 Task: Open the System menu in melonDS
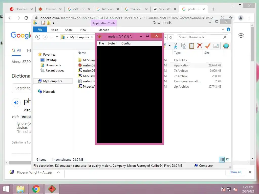tap(112, 43)
